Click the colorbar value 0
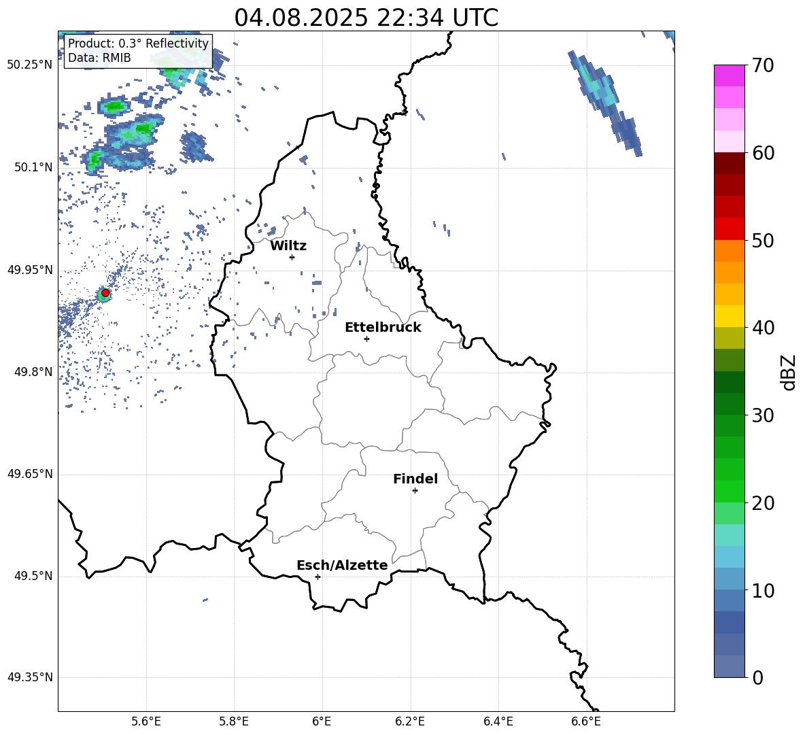 click(758, 677)
